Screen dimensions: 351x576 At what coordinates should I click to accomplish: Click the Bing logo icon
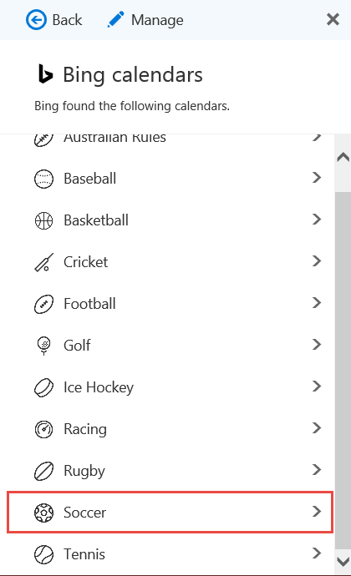pos(46,73)
